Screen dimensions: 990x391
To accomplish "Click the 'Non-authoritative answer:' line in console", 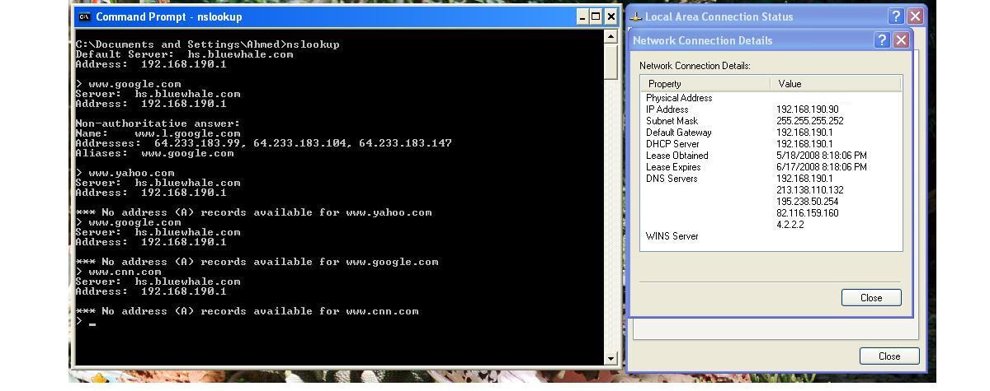I will [x=158, y=123].
